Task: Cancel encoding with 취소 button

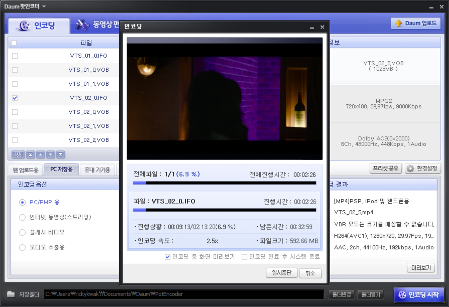Action: [x=310, y=273]
